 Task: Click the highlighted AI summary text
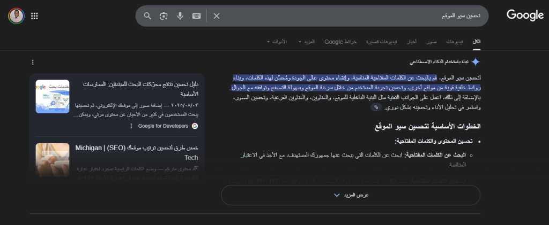(355, 82)
